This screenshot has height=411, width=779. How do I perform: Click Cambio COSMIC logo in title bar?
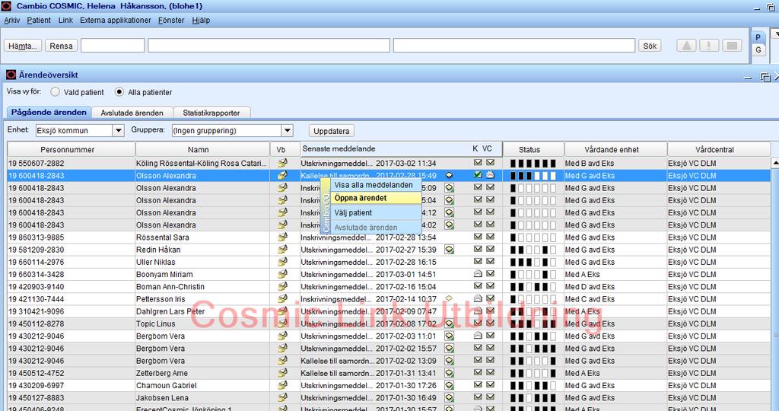pyautogui.click(x=6, y=6)
